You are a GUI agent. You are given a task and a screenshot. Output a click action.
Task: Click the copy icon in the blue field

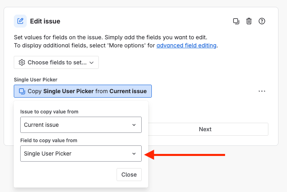click(x=22, y=91)
